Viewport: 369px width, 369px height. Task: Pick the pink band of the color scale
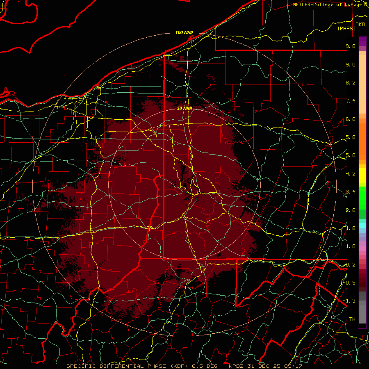point(362,248)
